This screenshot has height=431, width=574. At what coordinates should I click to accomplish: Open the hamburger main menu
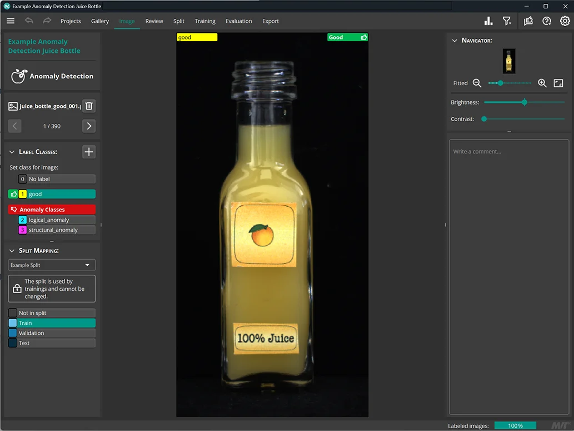11,21
